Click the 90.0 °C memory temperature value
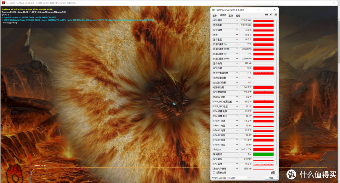 click(246, 39)
